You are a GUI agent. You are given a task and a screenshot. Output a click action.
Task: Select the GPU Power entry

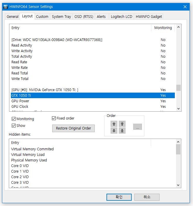click(93, 101)
